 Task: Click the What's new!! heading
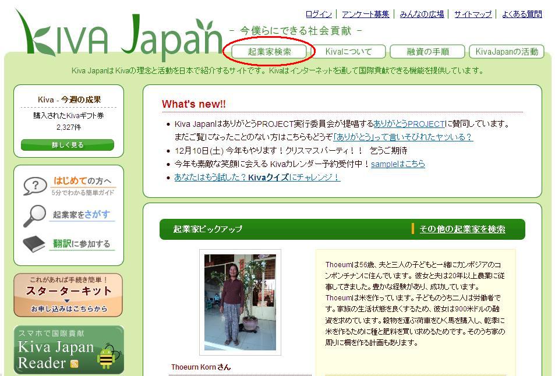193,104
